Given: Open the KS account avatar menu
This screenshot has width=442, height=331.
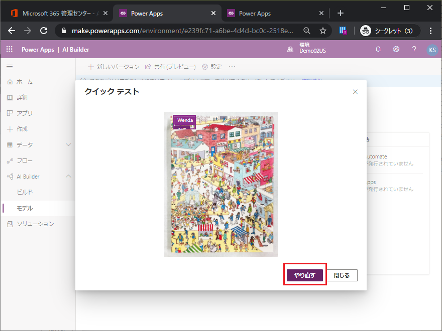Looking at the screenshot, I should tap(432, 50).
